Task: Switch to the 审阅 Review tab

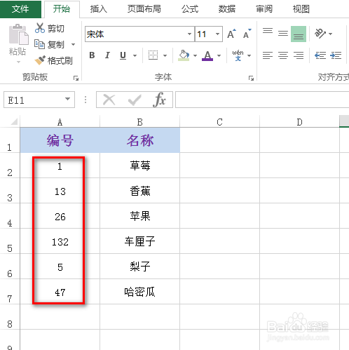Action: (264, 9)
